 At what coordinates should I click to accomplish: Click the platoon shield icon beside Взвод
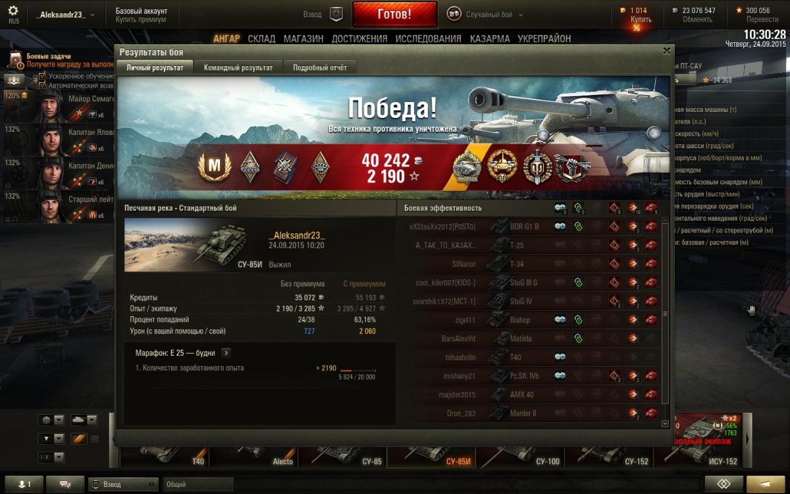pos(336,14)
